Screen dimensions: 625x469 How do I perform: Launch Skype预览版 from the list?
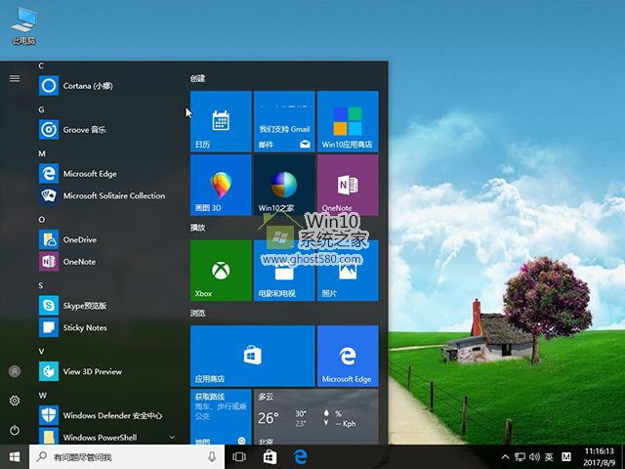(x=107, y=306)
